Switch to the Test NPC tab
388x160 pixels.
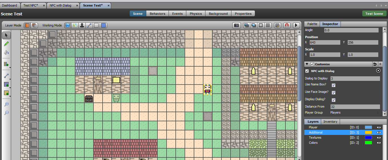(x=33, y=5)
